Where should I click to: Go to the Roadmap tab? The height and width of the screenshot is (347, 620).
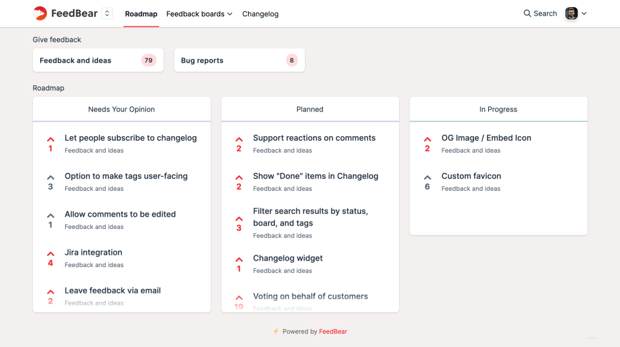141,14
